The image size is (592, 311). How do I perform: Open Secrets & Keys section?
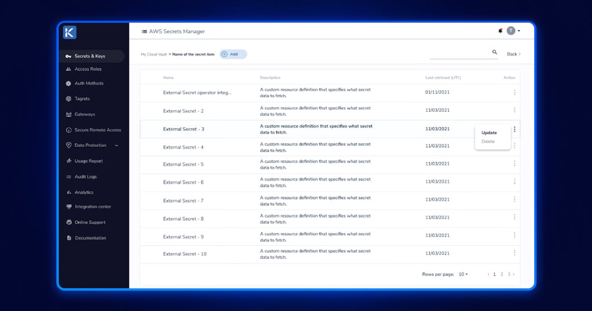pyautogui.click(x=92, y=56)
